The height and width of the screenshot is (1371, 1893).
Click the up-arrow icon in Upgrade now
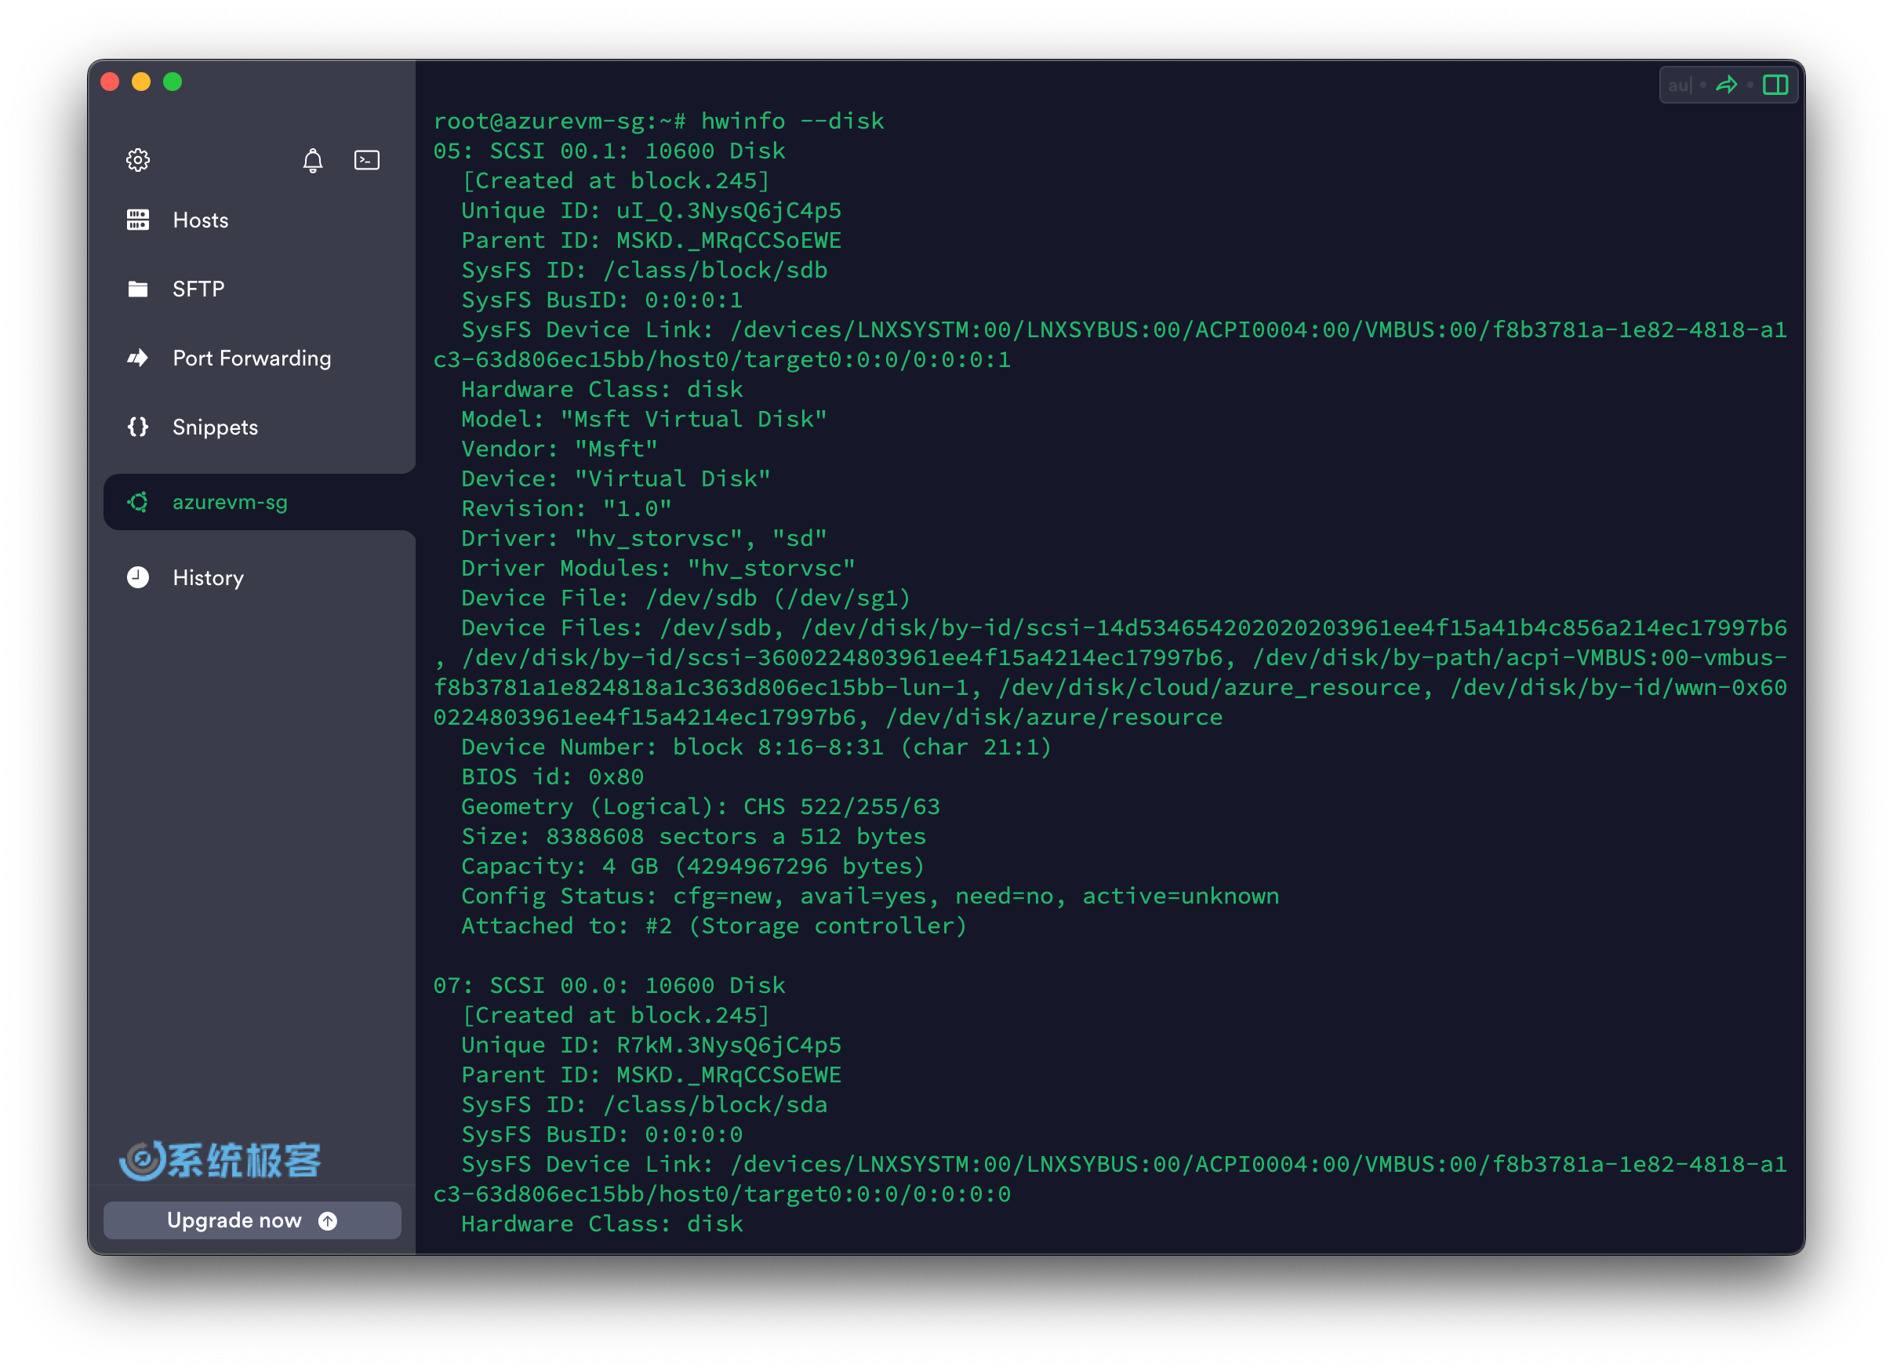click(328, 1220)
